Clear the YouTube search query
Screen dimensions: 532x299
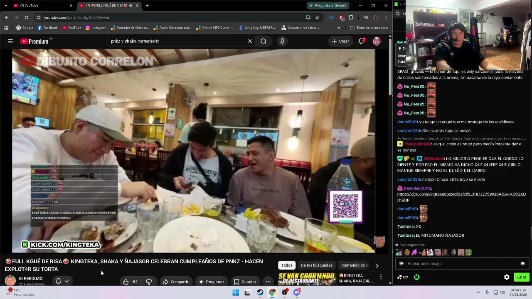point(250,41)
